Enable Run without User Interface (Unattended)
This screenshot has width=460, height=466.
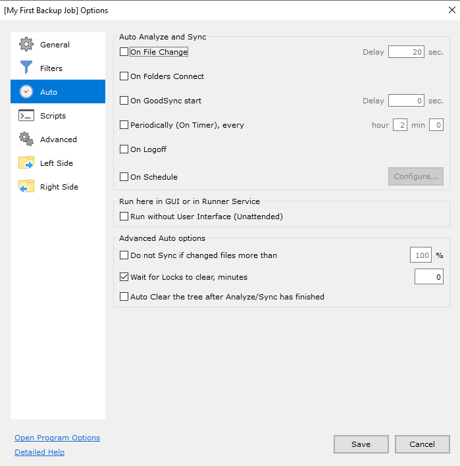pyautogui.click(x=124, y=217)
